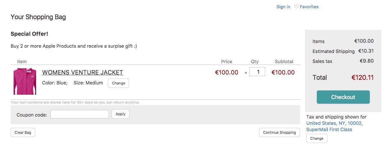The height and width of the screenshot is (150, 389).
Task: Focus the quantity input box
Action: [x=257, y=72]
